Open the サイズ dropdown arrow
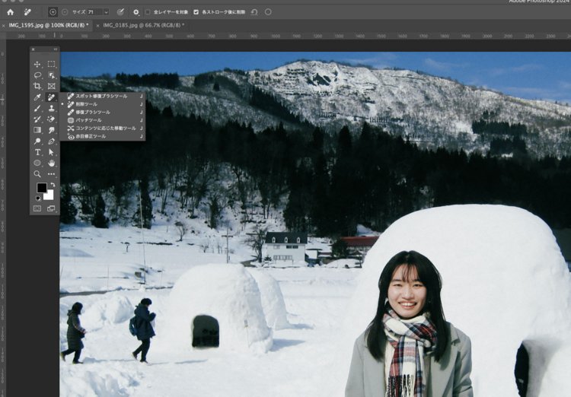The width and height of the screenshot is (571, 397). [106, 12]
